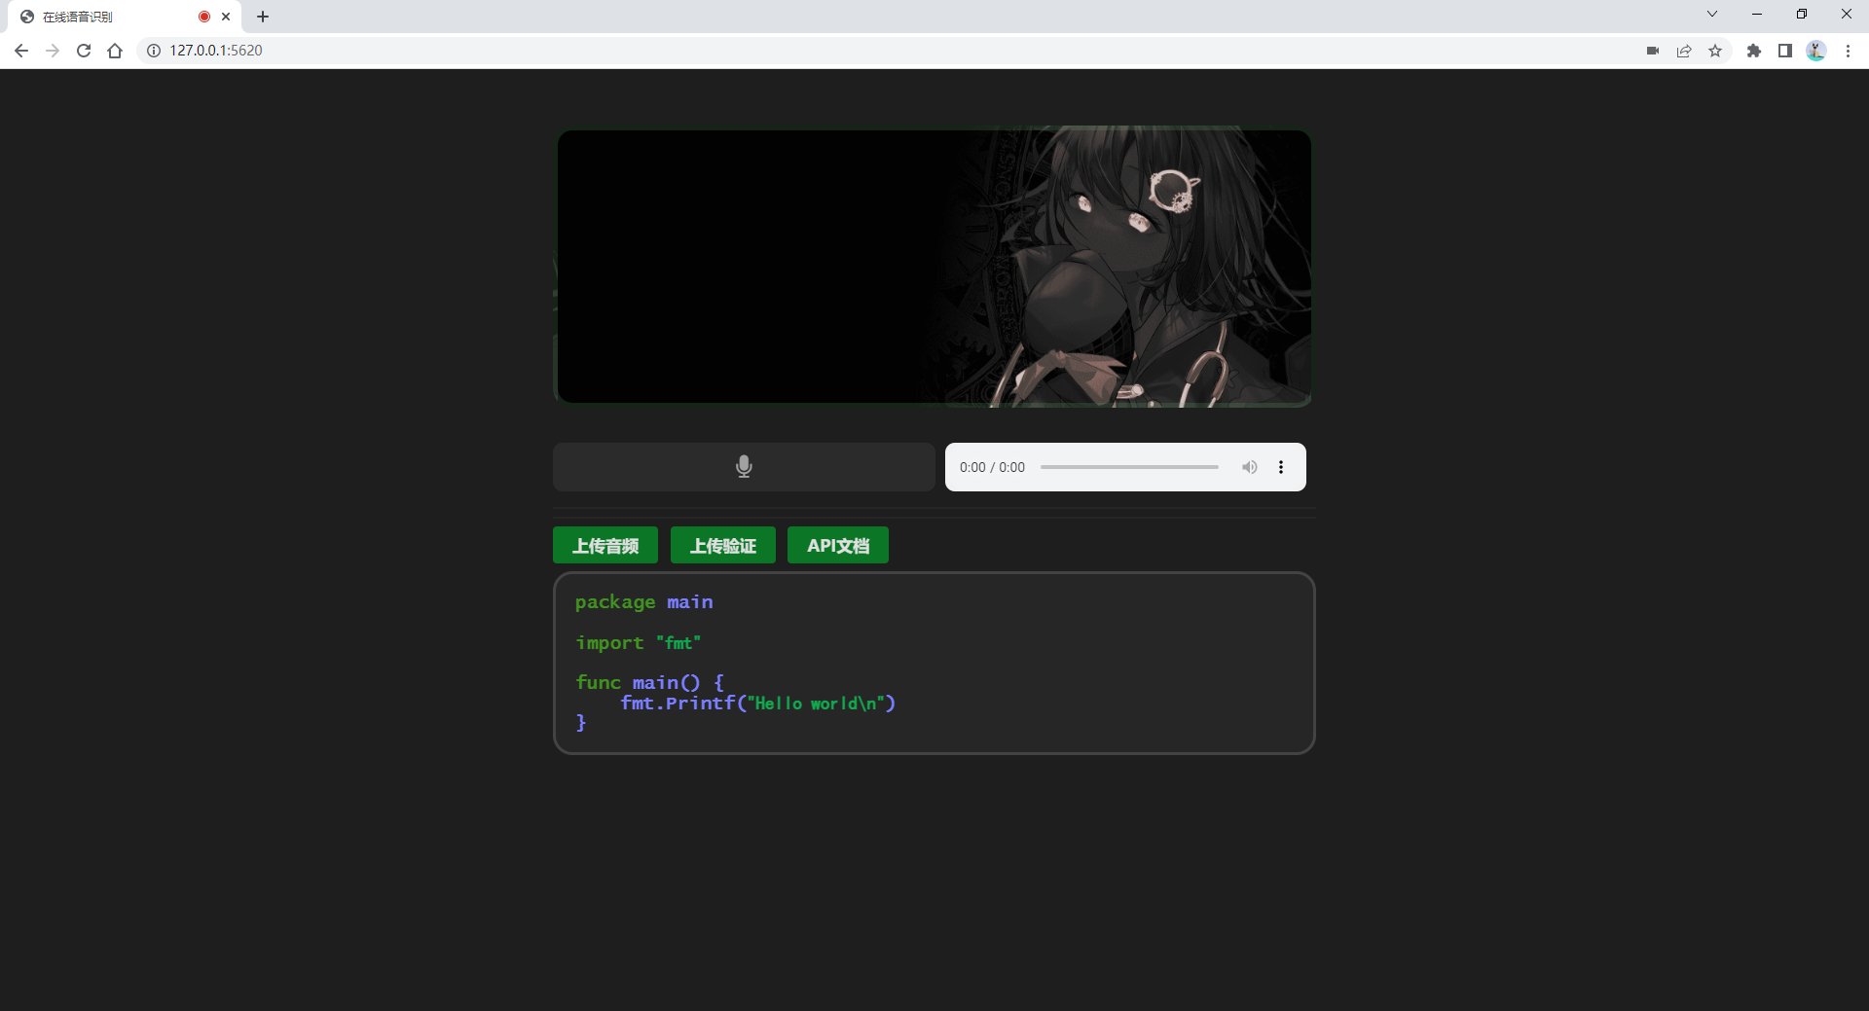Reload the current page

tap(84, 51)
